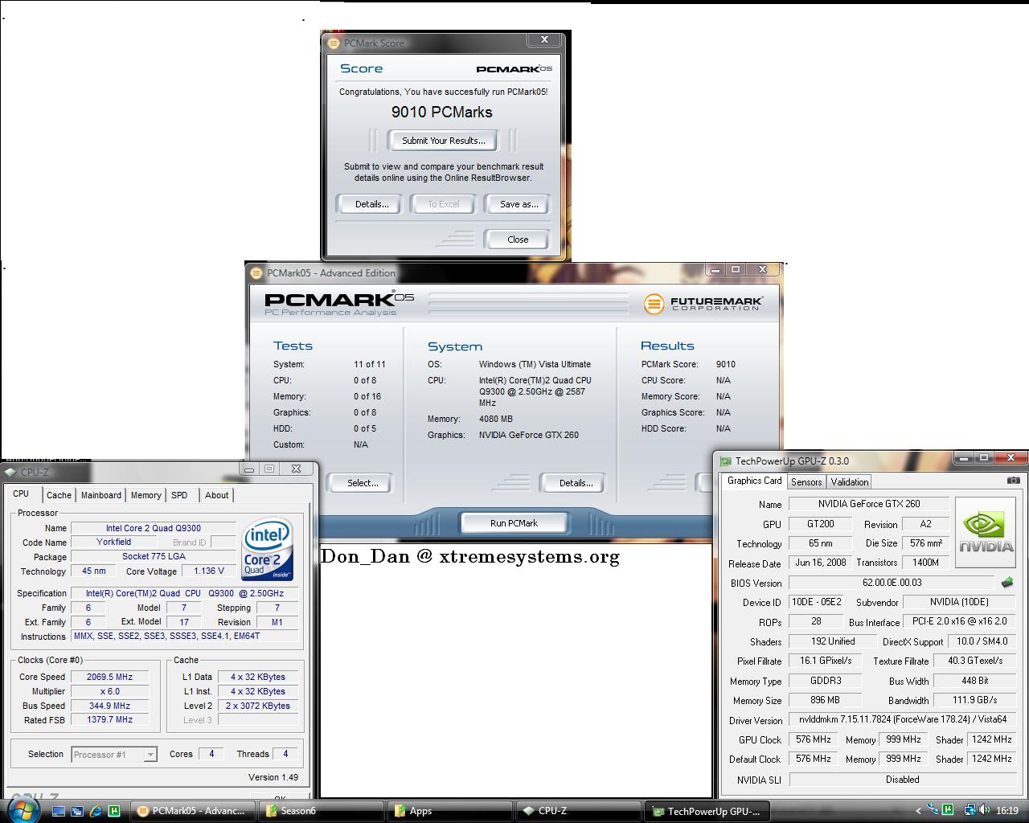Click the CPU-Z Name field Intel Core 2 Quad Q9300

pos(154,528)
